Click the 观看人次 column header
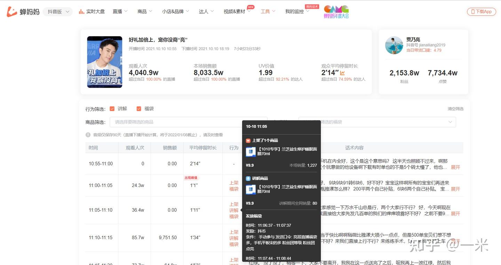The height and width of the screenshot is (265, 501). [135, 148]
